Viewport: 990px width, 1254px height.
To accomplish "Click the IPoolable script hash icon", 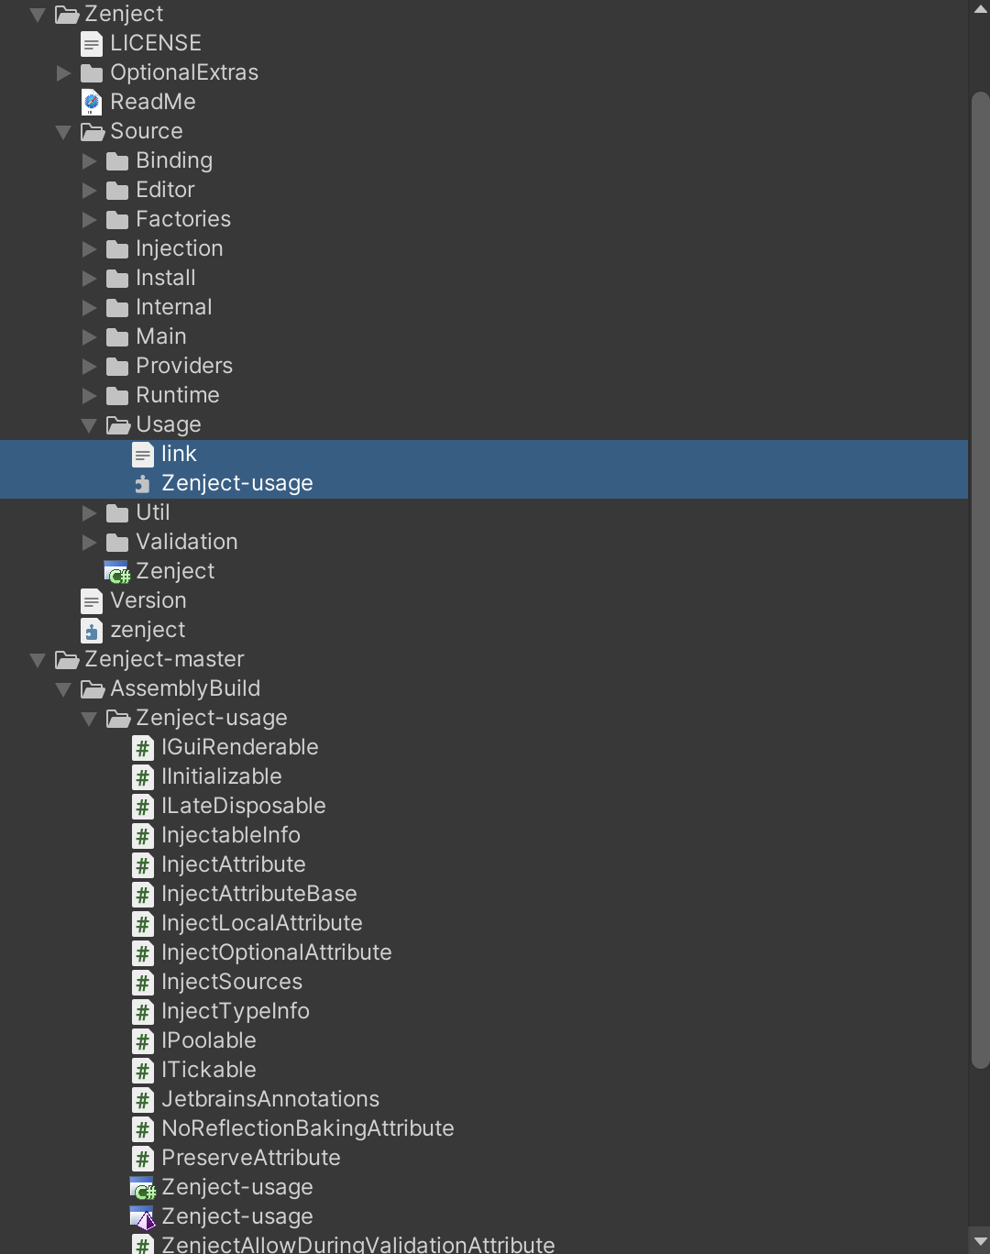I will click(143, 1041).
